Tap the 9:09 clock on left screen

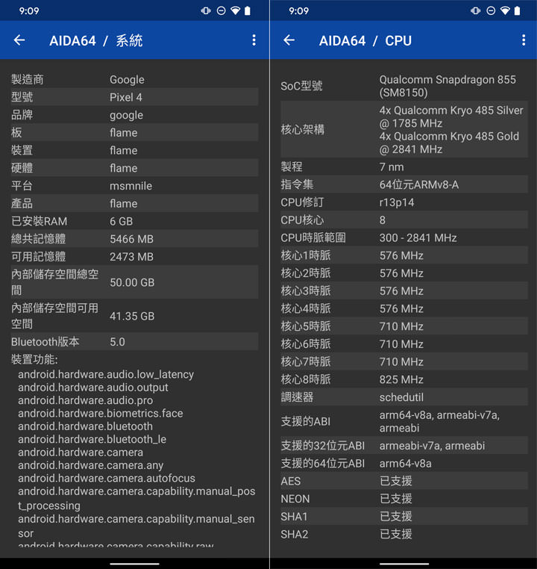tap(29, 11)
